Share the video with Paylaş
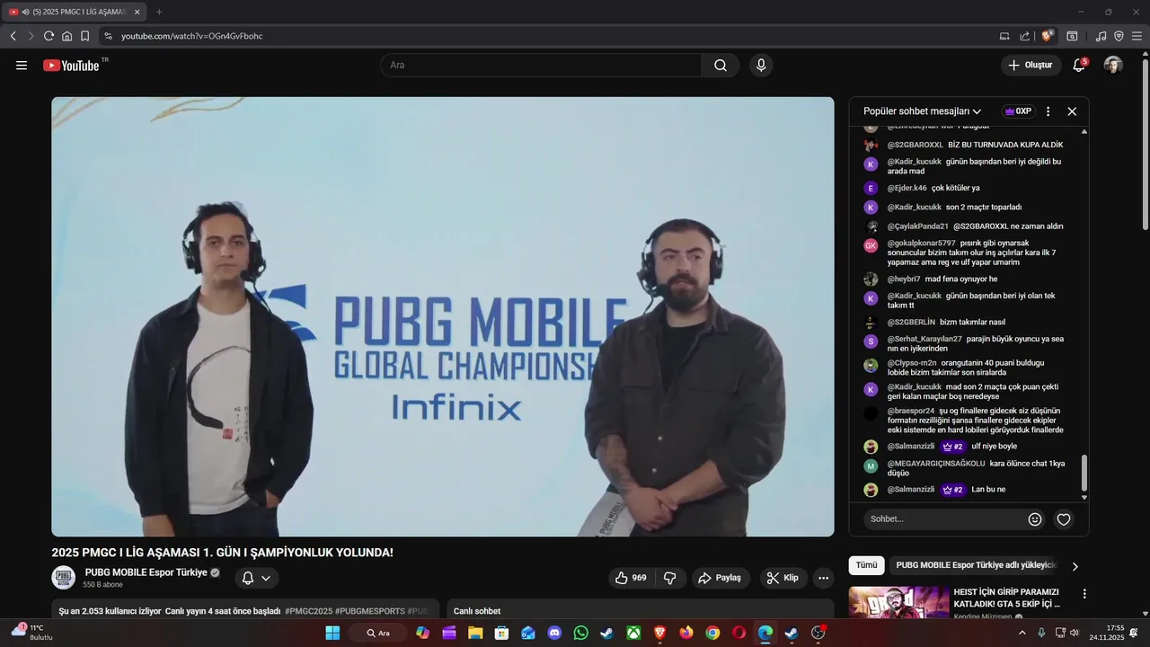 coord(721,578)
